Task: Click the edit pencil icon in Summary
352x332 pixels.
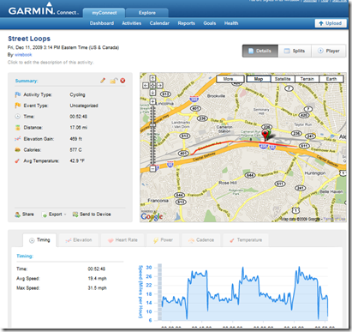Action: (x=103, y=81)
